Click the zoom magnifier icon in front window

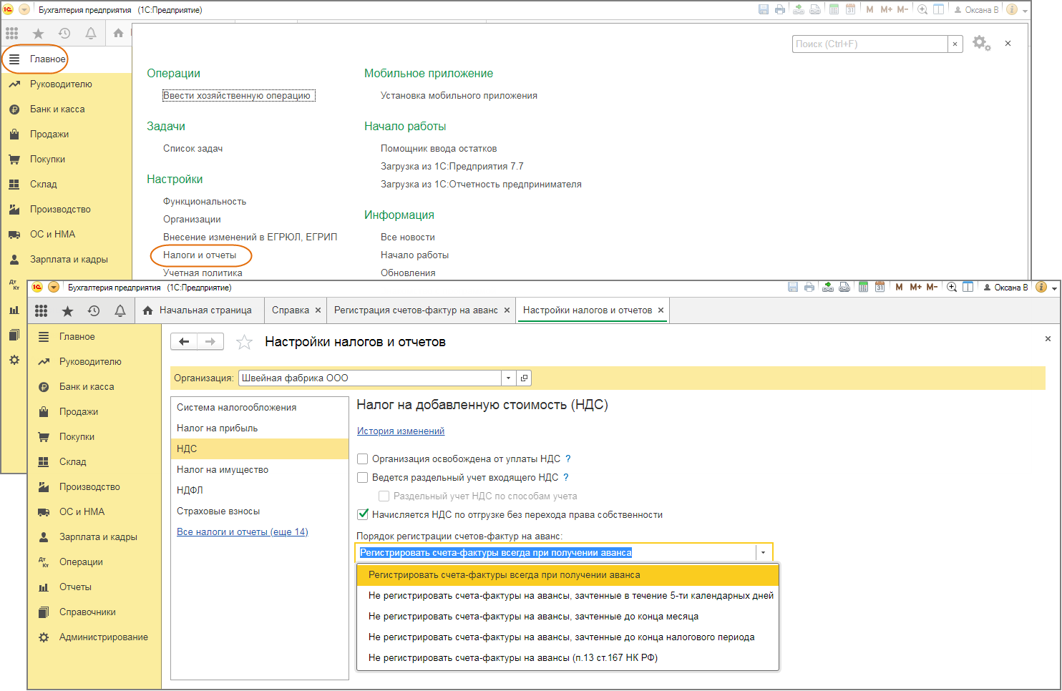pyautogui.click(x=952, y=287)
